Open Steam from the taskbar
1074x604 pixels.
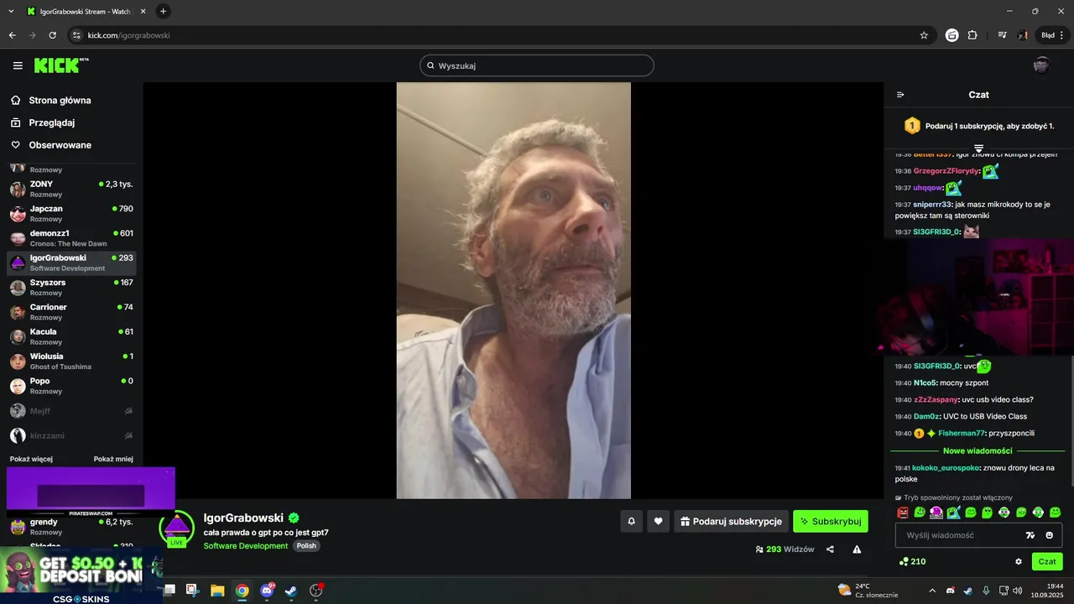[291, 591]
